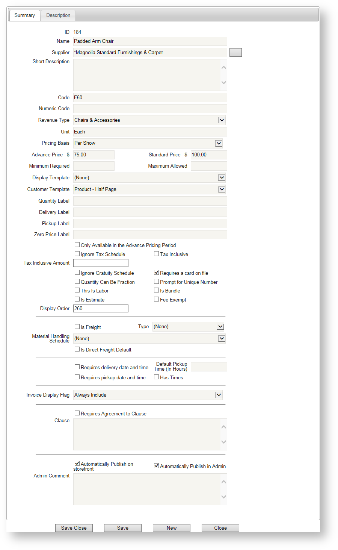Image resolution: width=338 pixels, height=550 pixels.
Task: Uncheck Automatically Publish on storefront
Action: coord(77,464)
